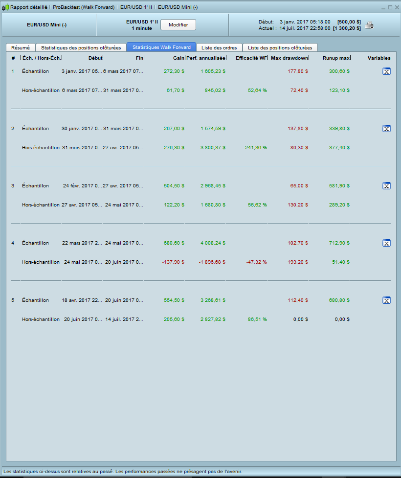Click start date 3 janv. 2017 in row 1
This screenshot has width=401, height=478.
point(82,71)
